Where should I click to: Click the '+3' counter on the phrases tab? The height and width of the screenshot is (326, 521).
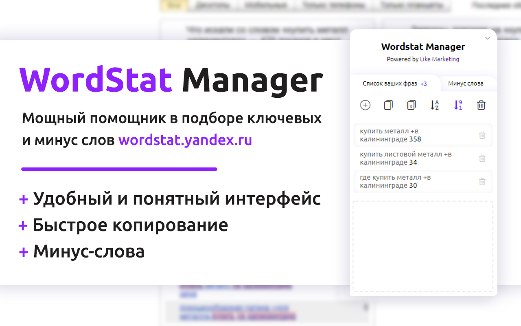(424, 84)
